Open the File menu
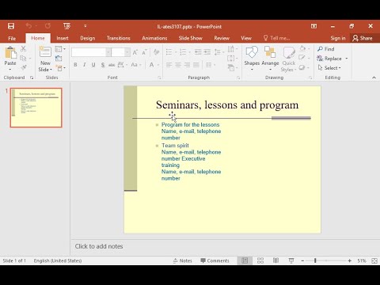 point(12,38)
